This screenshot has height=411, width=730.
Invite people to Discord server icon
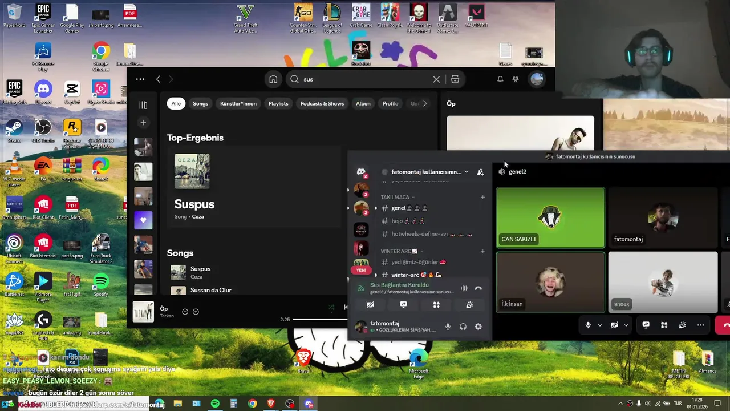click(480, 172)
